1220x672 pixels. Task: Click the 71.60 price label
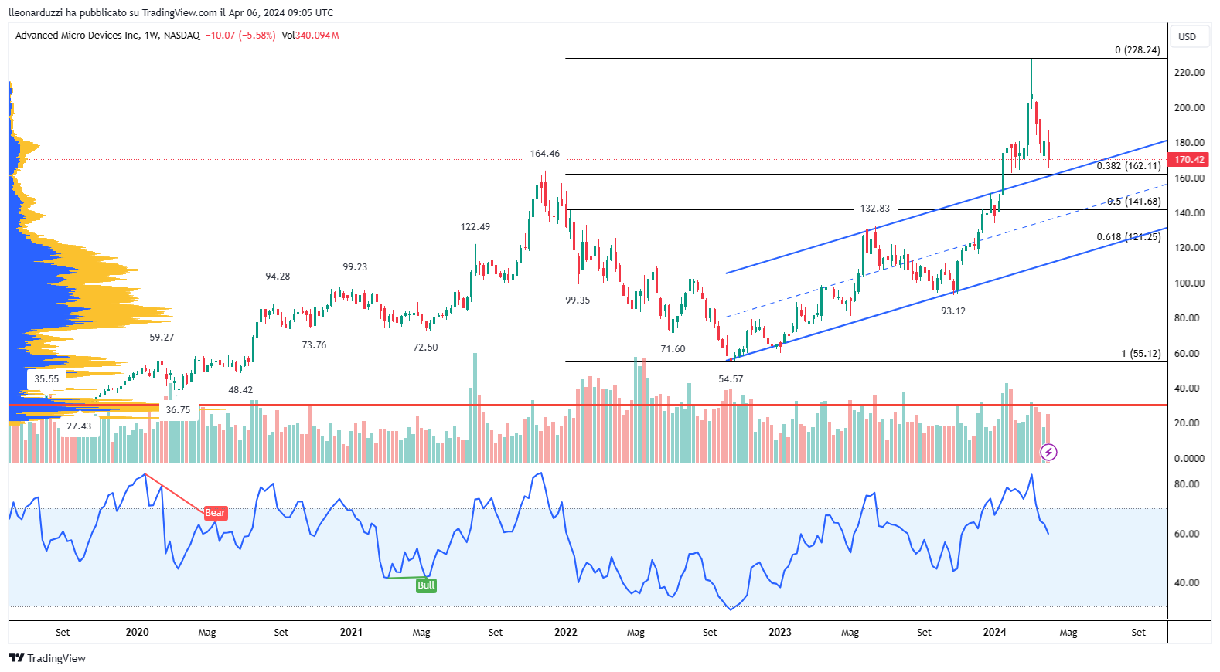(x=673, y=349)
